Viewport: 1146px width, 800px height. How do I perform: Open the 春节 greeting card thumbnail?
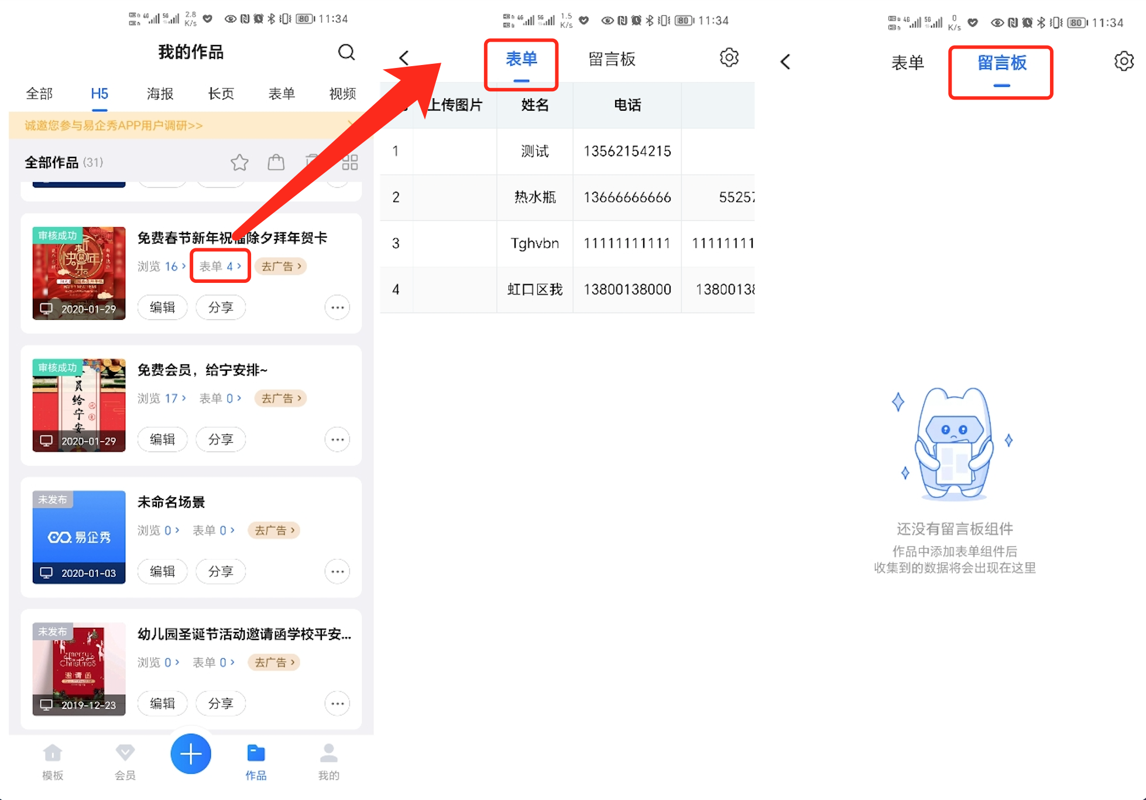coord(79,273)
